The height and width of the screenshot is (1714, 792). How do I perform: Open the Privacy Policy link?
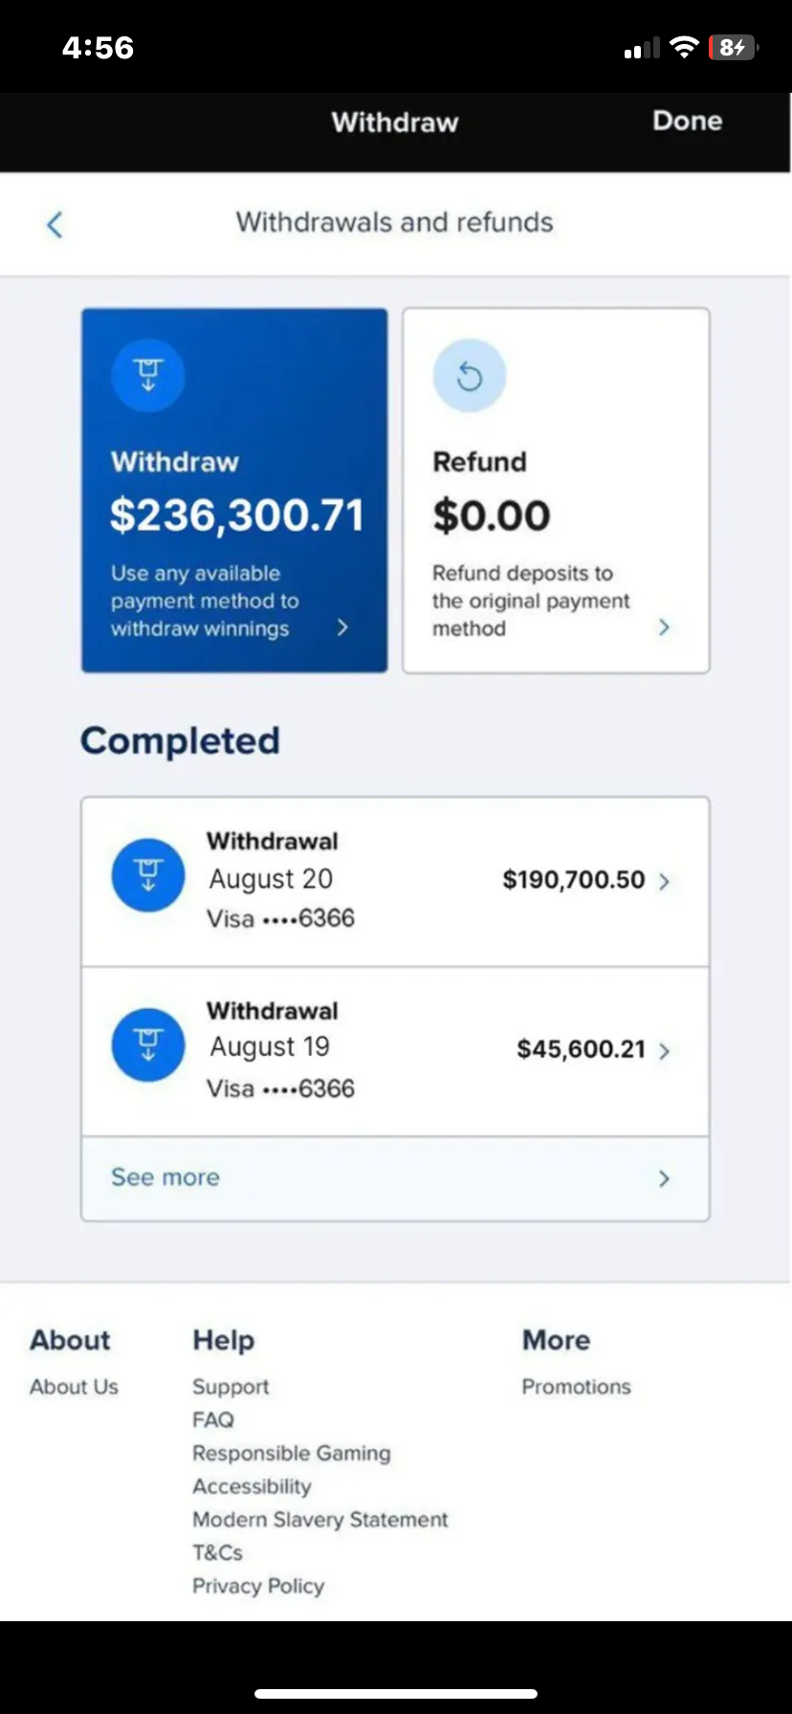click(x=258, y=1586)
